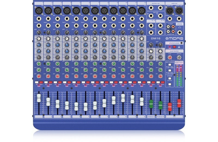
Task: Click the green stereo 13-14 fader
Action: pos(151,104)
